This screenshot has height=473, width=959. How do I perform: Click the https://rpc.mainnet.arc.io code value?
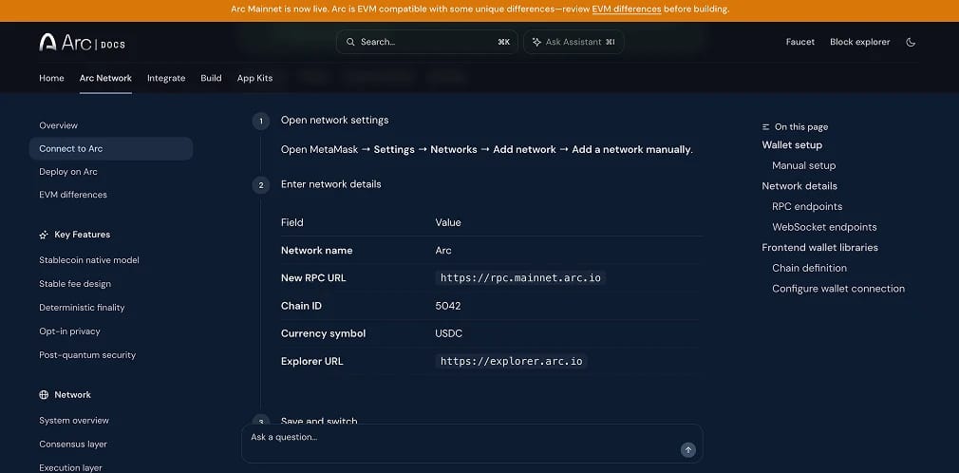[520, 277]
